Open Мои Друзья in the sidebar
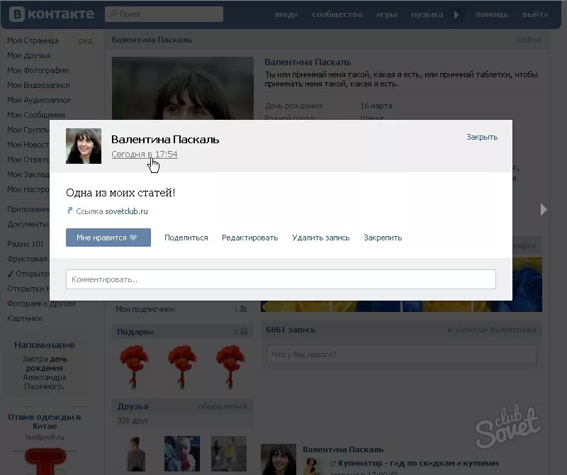 (28, 55)
